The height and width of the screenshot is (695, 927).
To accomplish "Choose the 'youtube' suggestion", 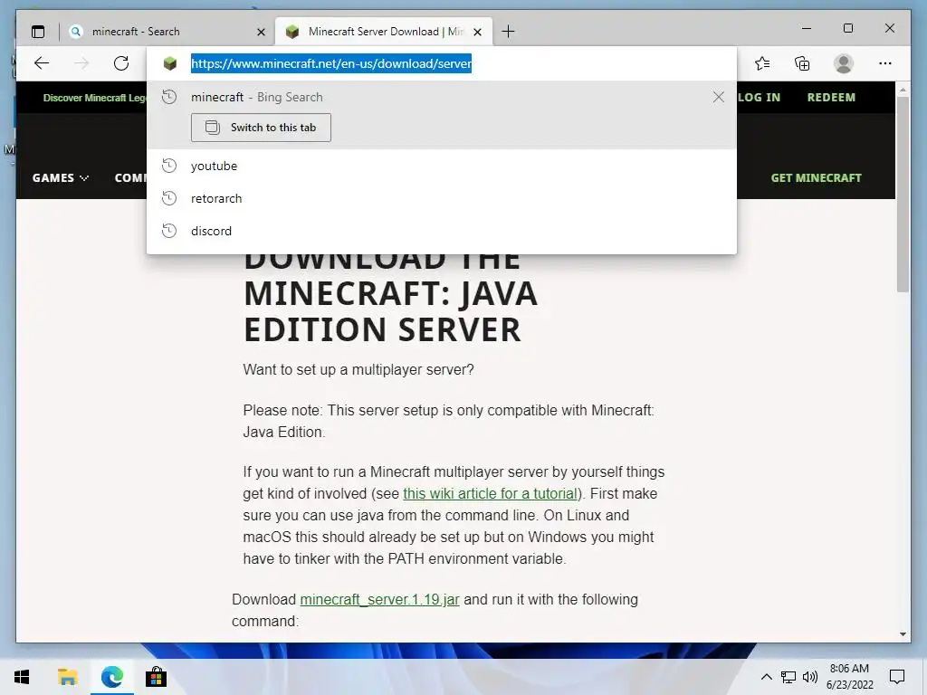I will pyautogui.click(x=442, y=167).
